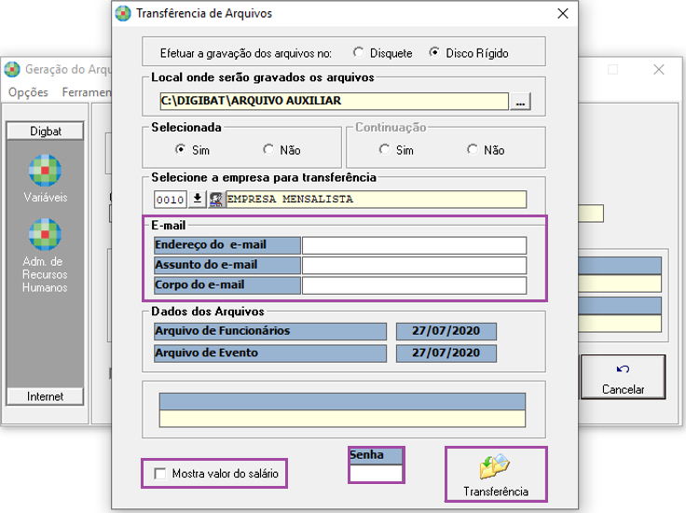Click the Geração do Arquivo window title icon
The image size is (686, 513).
click(12, 69)
